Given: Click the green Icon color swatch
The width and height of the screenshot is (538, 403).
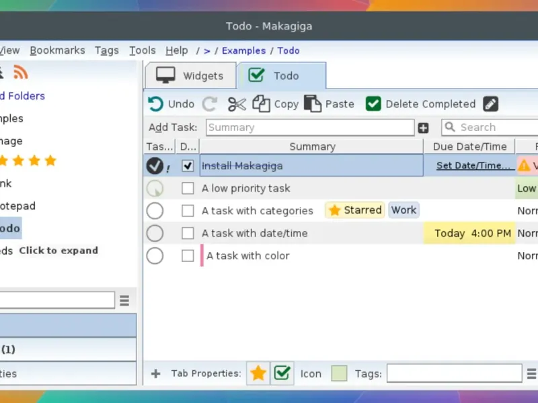Looking at the screenshot, I should (x=339, y=373).
